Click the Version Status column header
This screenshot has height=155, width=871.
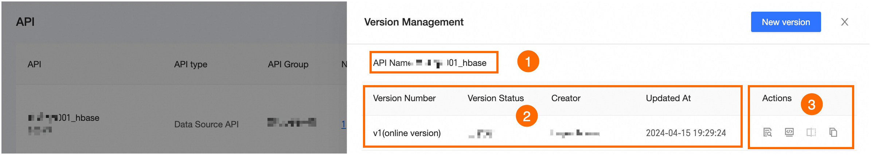pos(495,98)
